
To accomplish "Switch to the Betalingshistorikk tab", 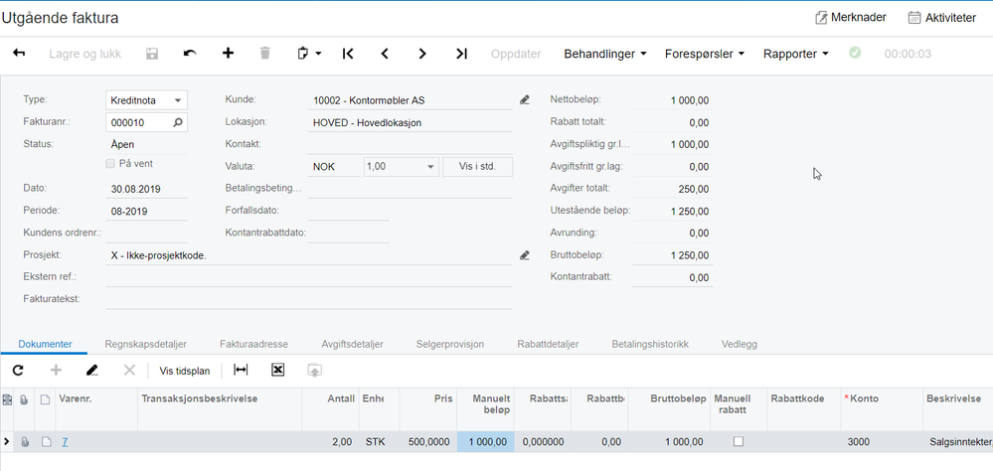I will pyautogui.click(x=650, y=344).
